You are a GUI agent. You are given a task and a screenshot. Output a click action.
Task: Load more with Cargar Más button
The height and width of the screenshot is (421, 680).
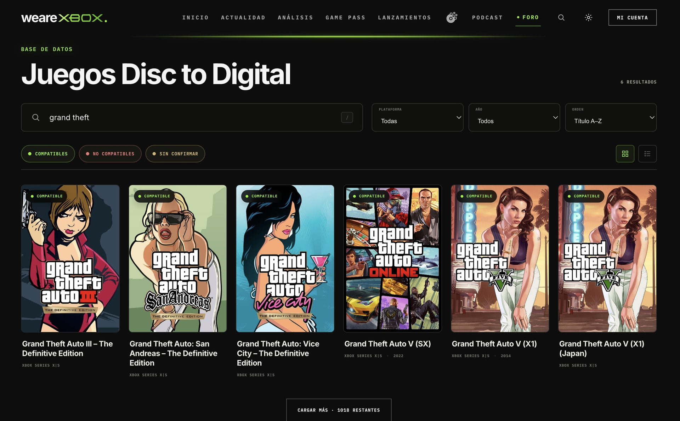[x=339, y=410]
